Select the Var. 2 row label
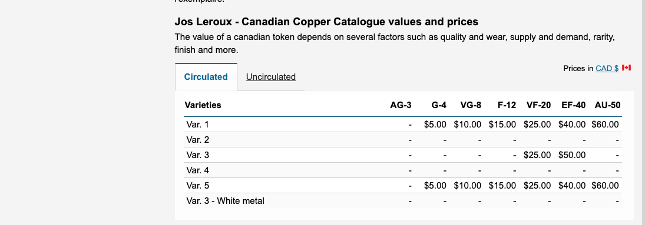645x225 pixels. (x=197, y=140)
